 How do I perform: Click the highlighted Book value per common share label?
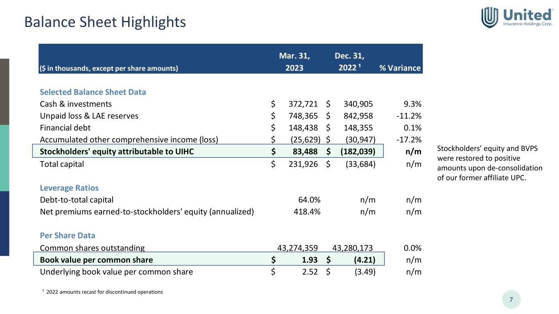pyautogui.click(x=96, y=260)
